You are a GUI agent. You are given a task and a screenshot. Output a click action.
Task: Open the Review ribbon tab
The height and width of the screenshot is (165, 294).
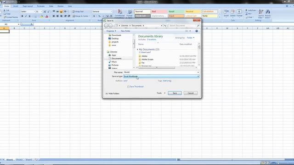coord(60,6)
